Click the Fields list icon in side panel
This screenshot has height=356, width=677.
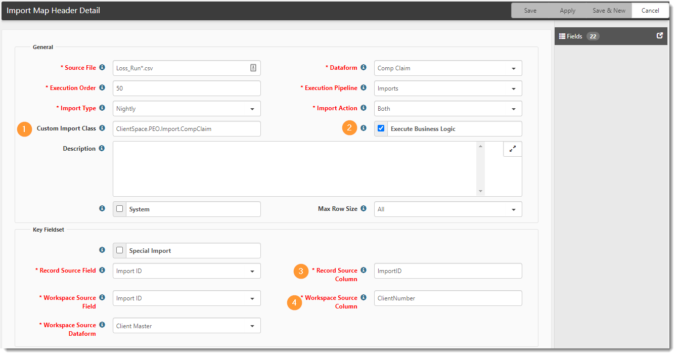[x=562, y=36]
